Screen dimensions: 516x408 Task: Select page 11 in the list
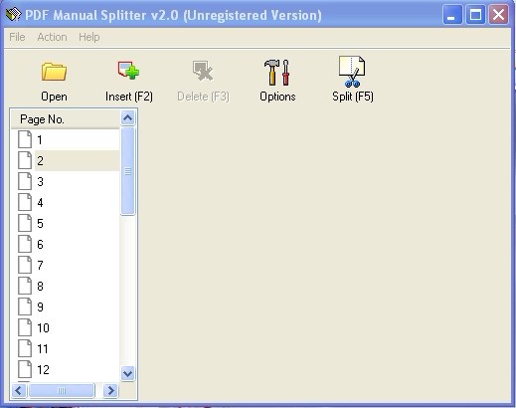click(68, 348)
